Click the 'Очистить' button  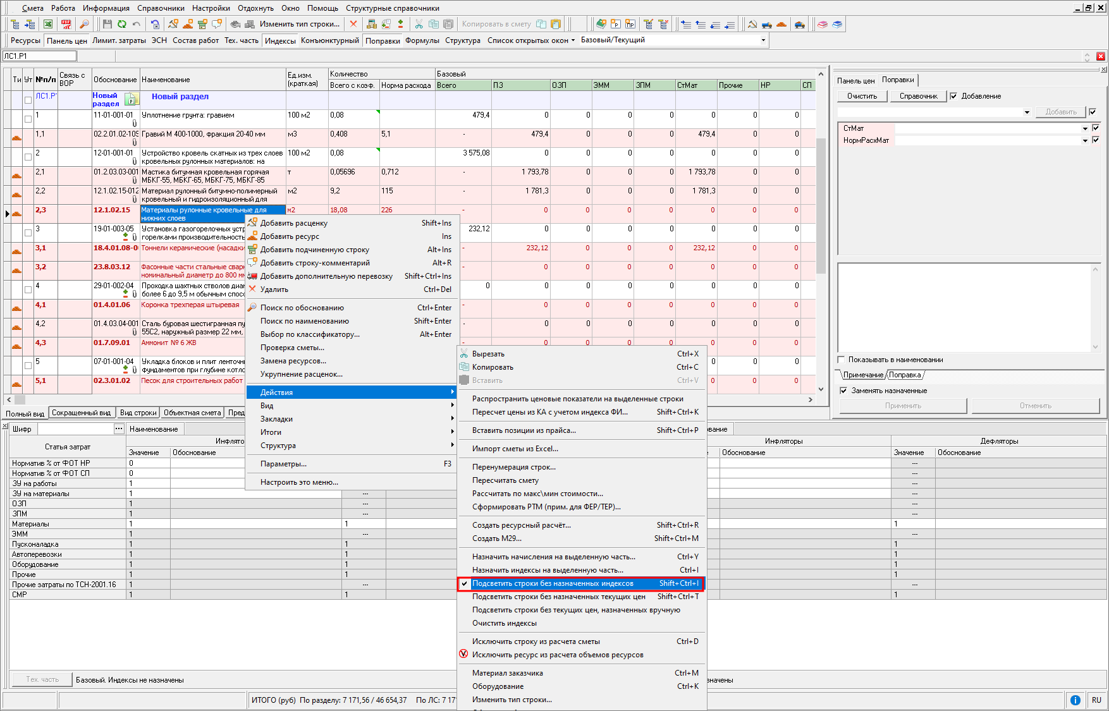(862, 96)
